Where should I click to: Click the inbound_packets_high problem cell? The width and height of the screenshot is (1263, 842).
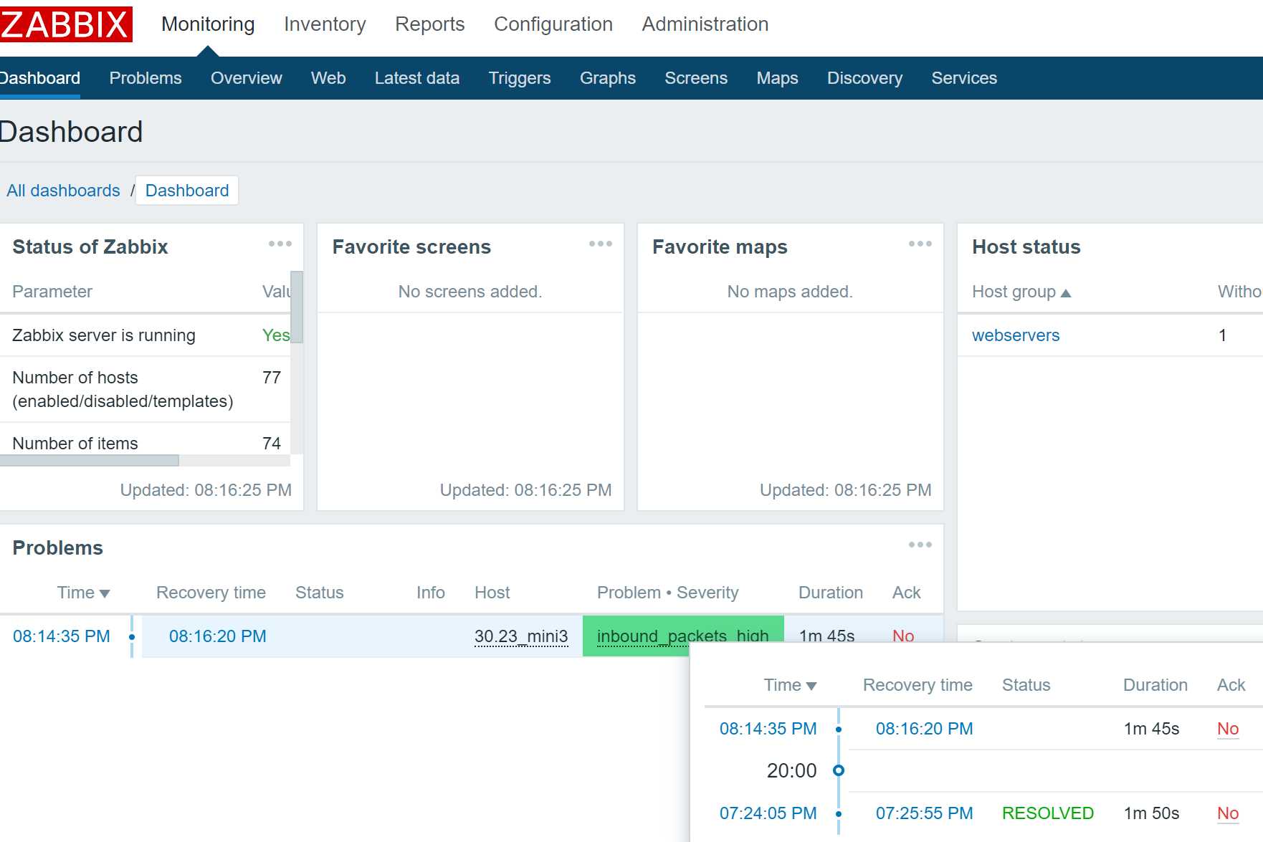tap(682, 636)
